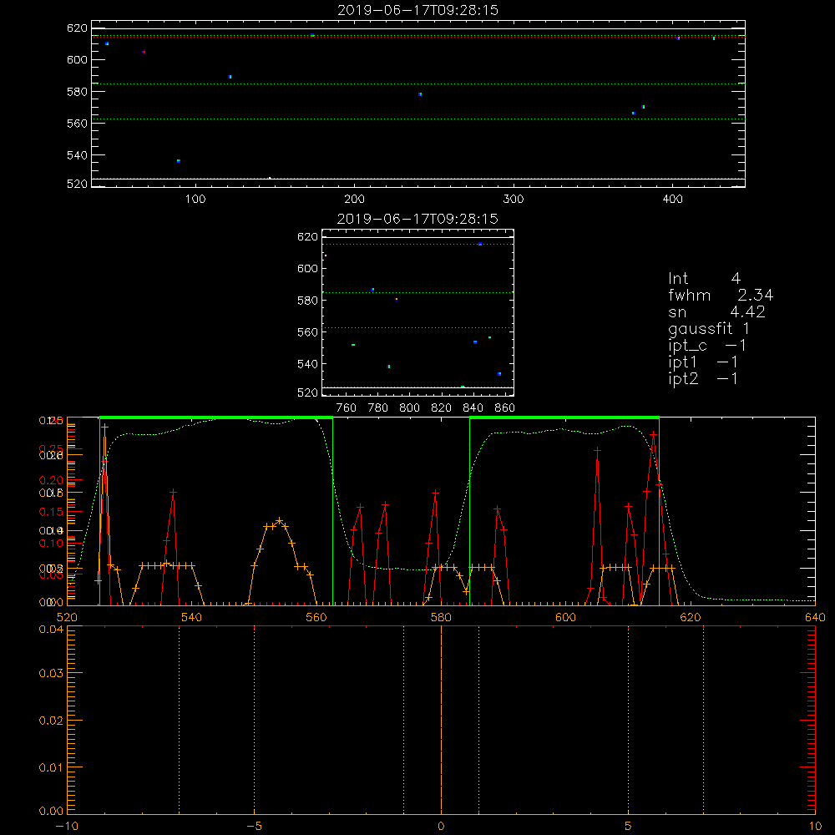835x835 pixels.
Task: Click x-axis label 640 on spectrum plot
Action: click(815, 617)
